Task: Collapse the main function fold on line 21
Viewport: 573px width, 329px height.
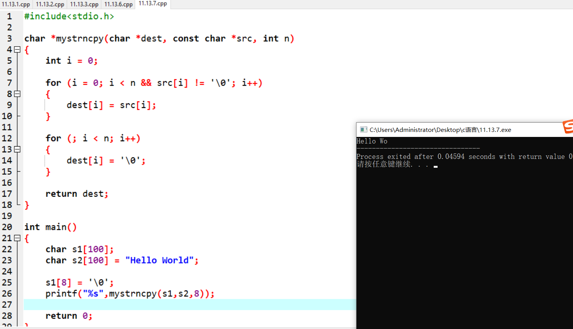Action: click(17, 238)
